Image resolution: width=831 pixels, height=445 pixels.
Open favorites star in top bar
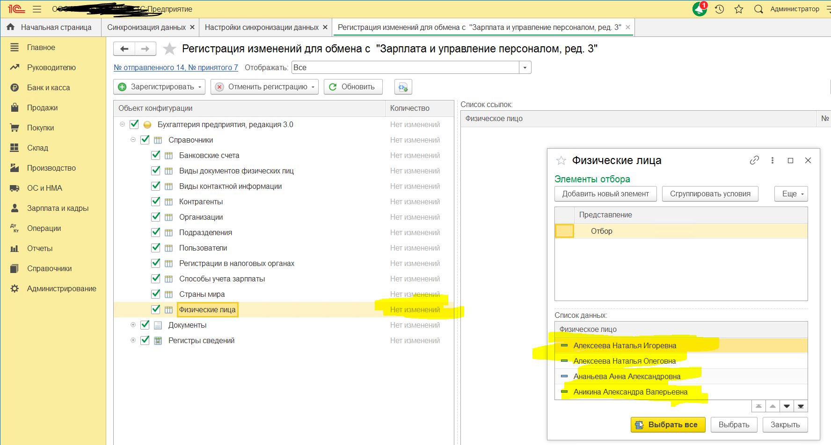[739, 9]
